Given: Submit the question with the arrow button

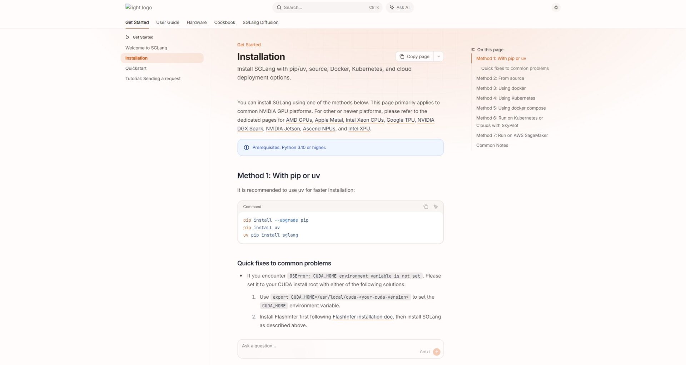Looking at the screenshot, I should 437,352.
